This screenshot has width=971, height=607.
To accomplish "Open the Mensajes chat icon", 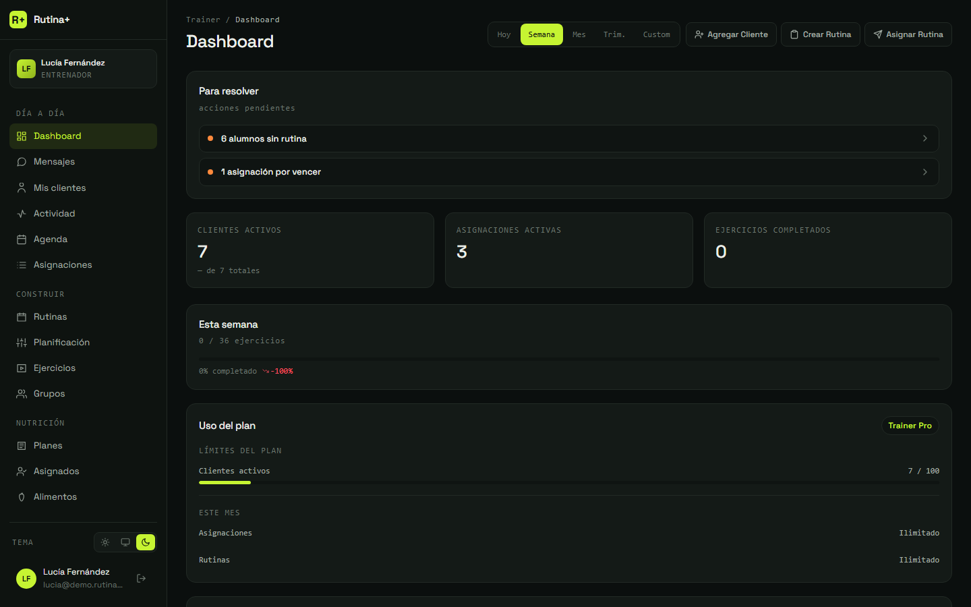I will coord(22,162).
